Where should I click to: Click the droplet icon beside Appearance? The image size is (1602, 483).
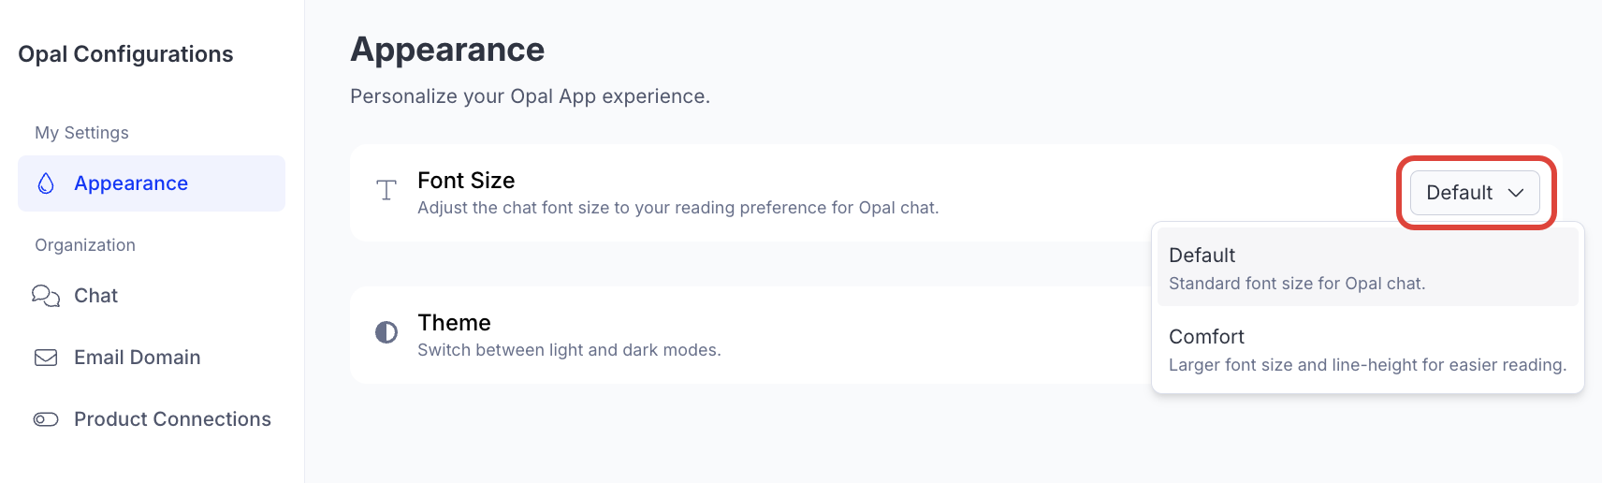pos(46,183)
